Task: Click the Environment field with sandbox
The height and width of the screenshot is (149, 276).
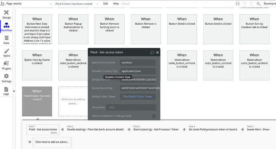Action: (138, 63)
